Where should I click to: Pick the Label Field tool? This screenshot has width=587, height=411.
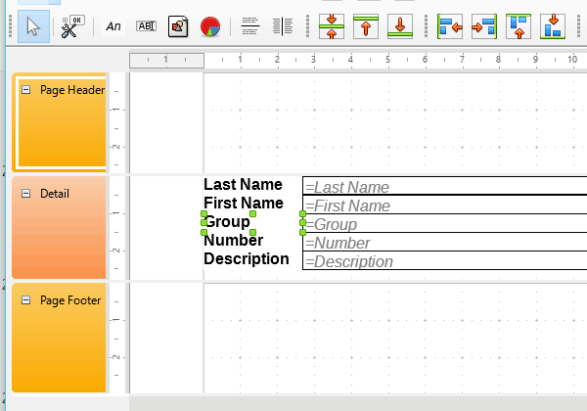point(113,26)
